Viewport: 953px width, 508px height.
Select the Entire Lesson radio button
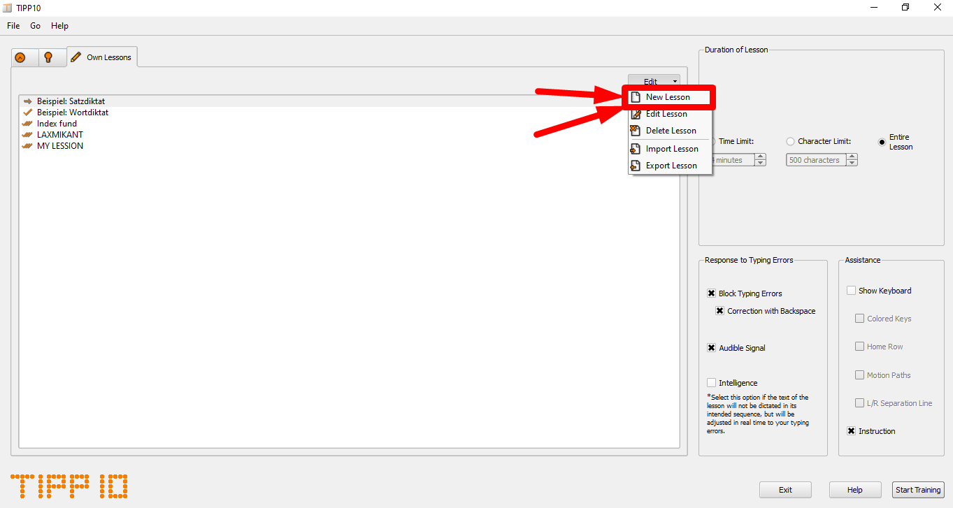point(882,142)
